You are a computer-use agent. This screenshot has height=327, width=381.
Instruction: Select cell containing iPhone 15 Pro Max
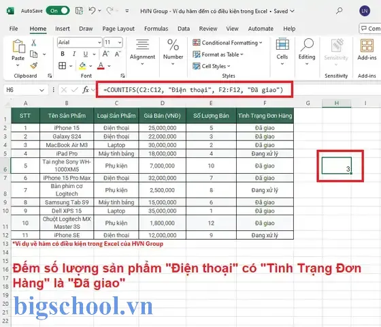pos(67,178)
